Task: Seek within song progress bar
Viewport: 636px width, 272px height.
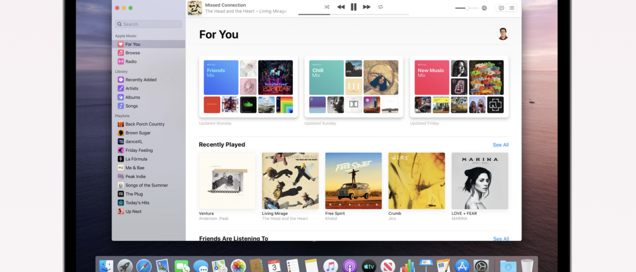Action: click(x=353, y=15)
